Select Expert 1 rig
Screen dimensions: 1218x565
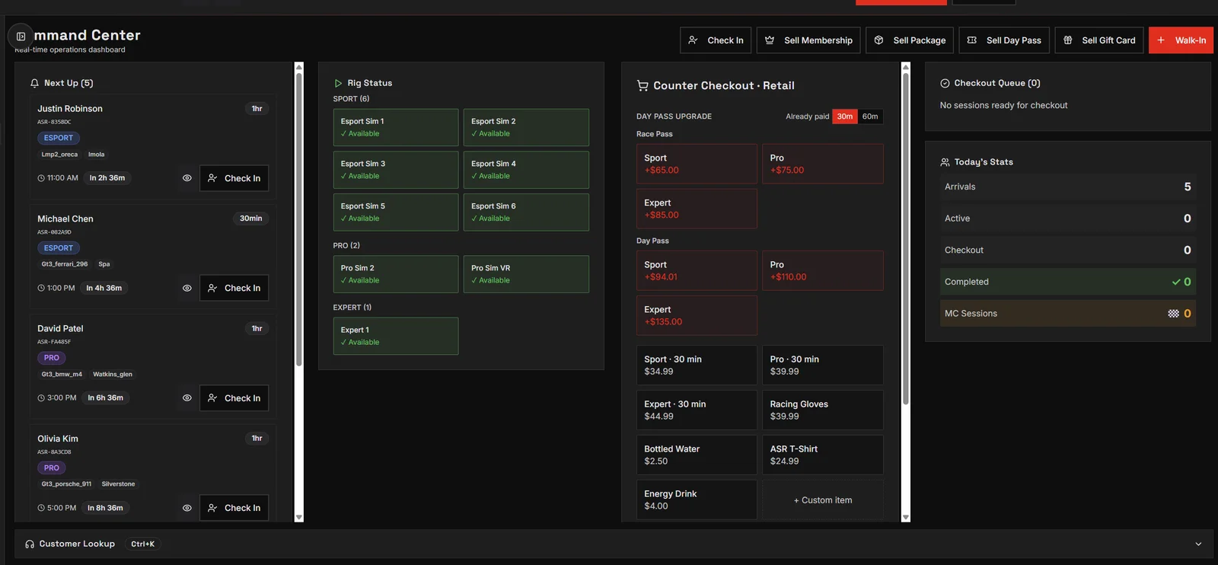396,336
